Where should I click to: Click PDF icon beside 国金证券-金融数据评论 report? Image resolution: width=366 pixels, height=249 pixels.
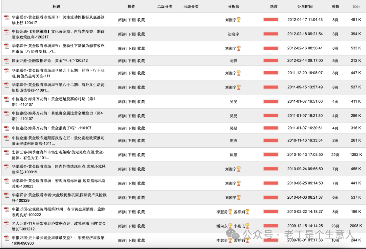coord(7,61)
